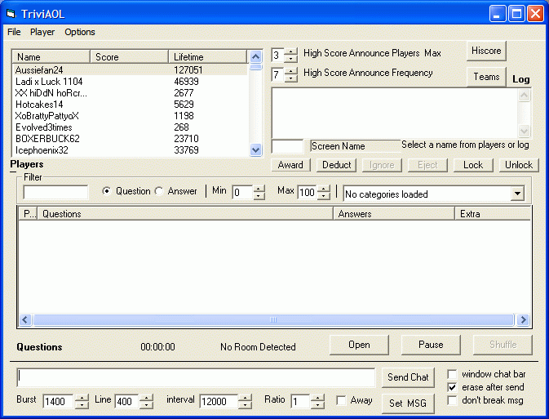Increase the Ratio value
The height and width of the screenshot is (419, 549).
point(317,398)
